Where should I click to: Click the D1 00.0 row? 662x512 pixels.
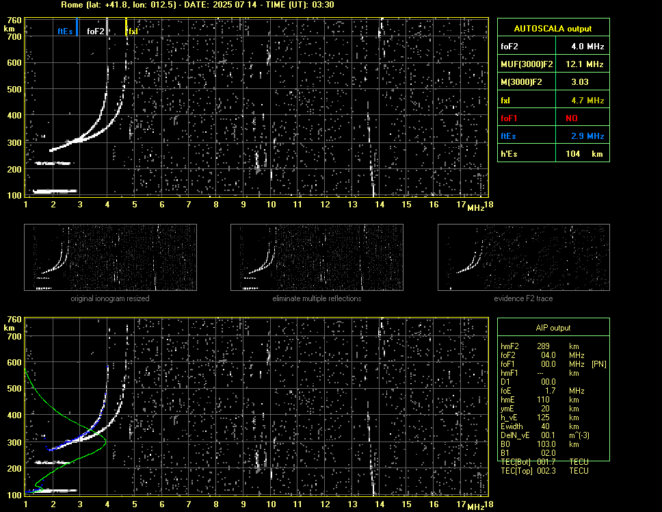pos(528,382)
